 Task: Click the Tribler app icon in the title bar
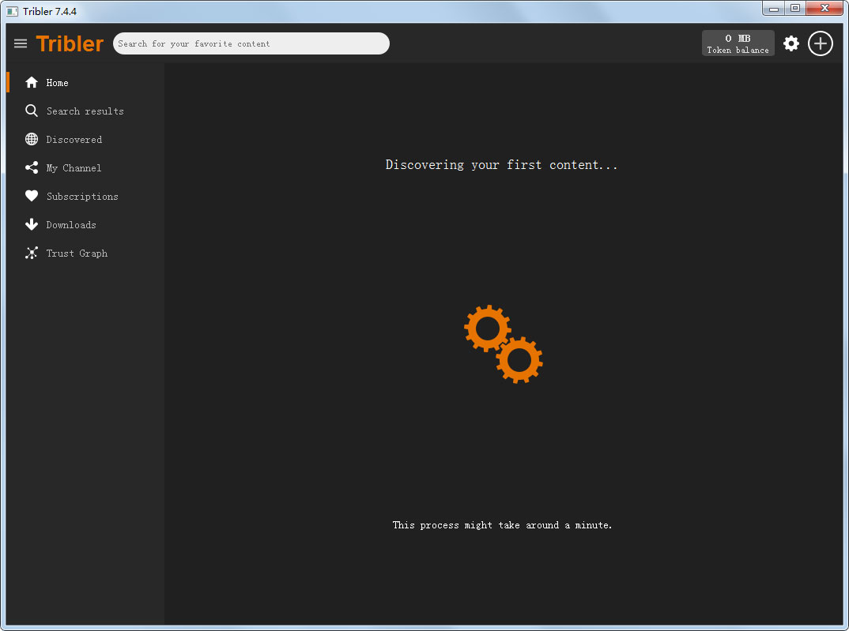pyautogui.click(x=13, y=11)
